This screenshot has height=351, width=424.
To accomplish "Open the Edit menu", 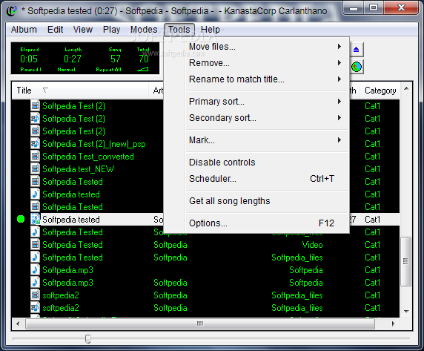I will (x=55, y=30).
